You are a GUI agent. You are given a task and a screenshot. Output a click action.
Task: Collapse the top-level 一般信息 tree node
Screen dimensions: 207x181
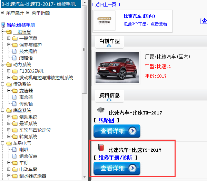(x=2, y=32)
